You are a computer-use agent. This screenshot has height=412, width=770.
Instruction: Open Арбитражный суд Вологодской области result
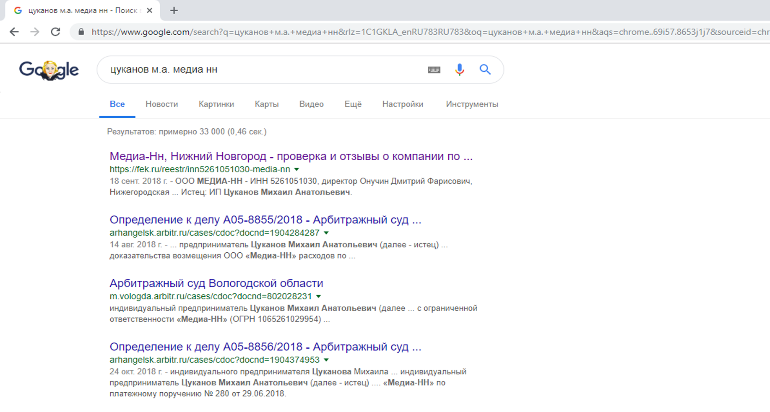coord(216,283)
